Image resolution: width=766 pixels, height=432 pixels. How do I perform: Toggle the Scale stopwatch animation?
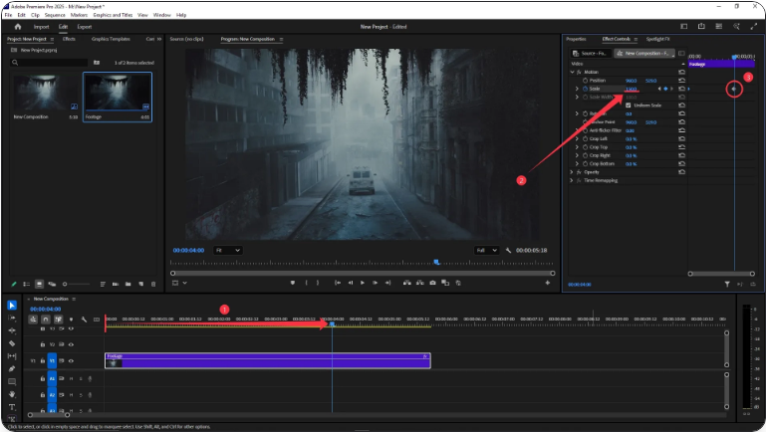coord(584,89)
